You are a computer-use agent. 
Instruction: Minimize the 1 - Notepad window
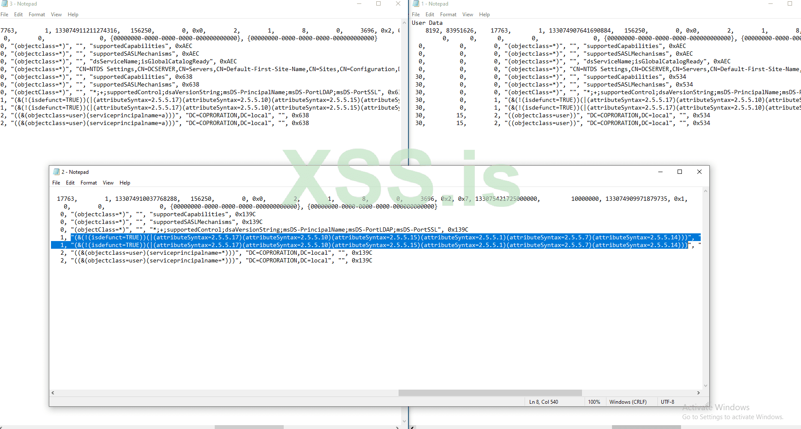click(x=771, y=4)
